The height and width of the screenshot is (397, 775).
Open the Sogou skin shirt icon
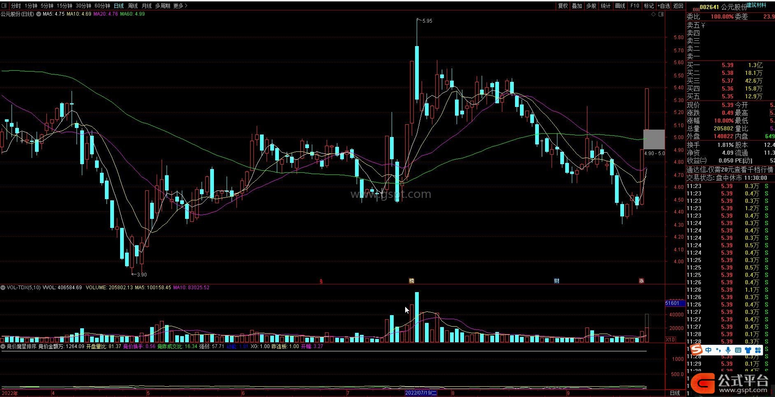748,350
